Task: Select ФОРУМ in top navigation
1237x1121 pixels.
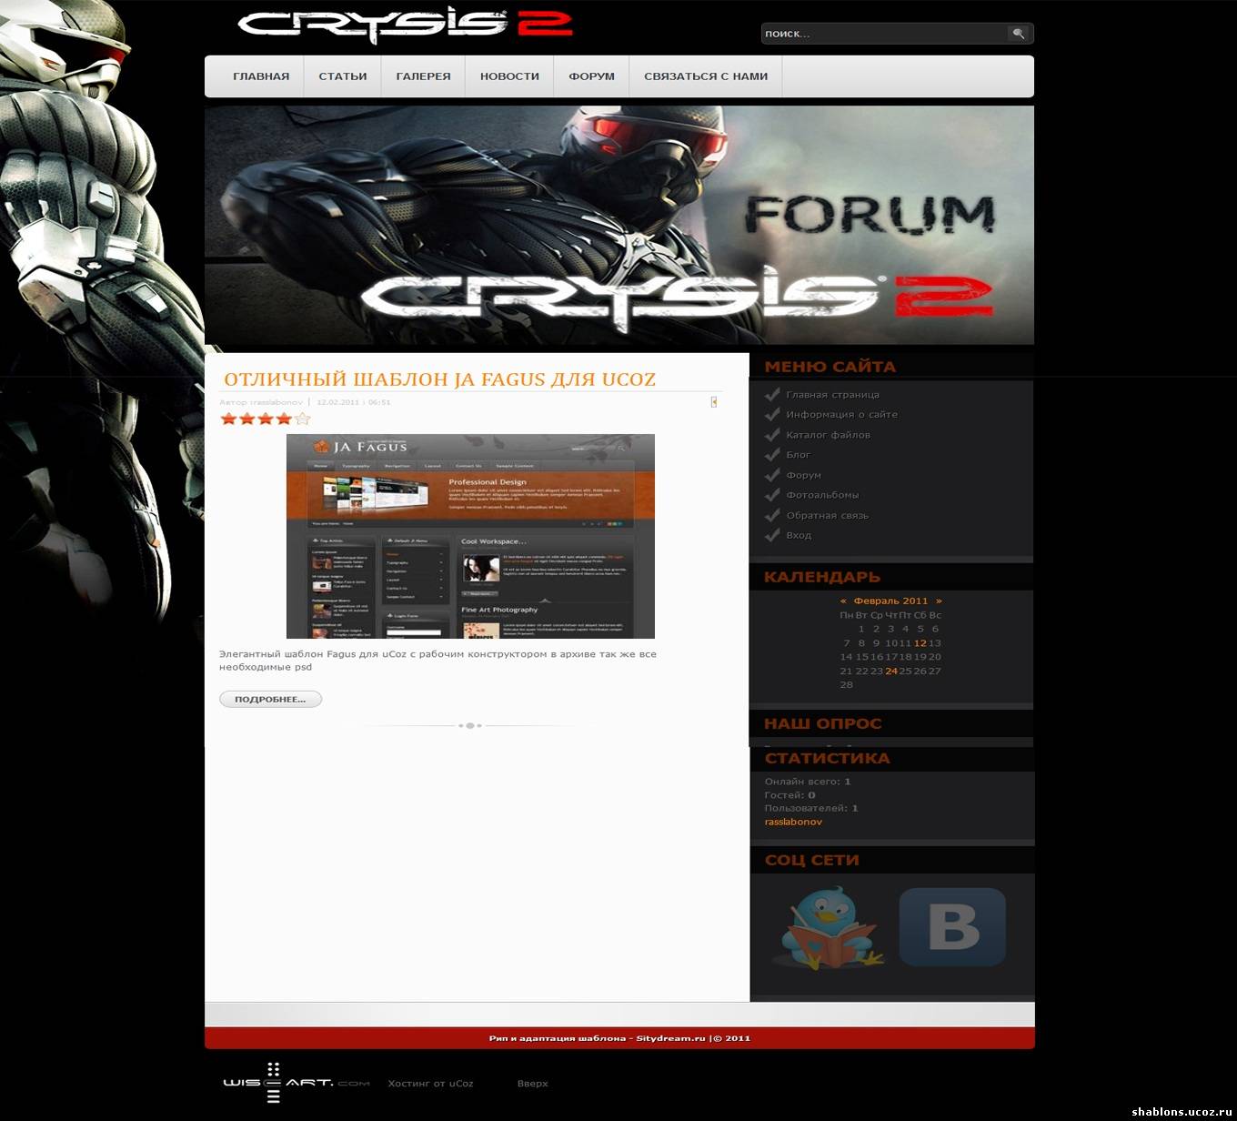Action: point(591,76)
